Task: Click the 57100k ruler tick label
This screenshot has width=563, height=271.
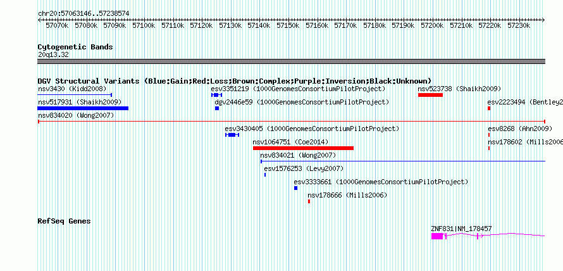Action: pos(144,25)
